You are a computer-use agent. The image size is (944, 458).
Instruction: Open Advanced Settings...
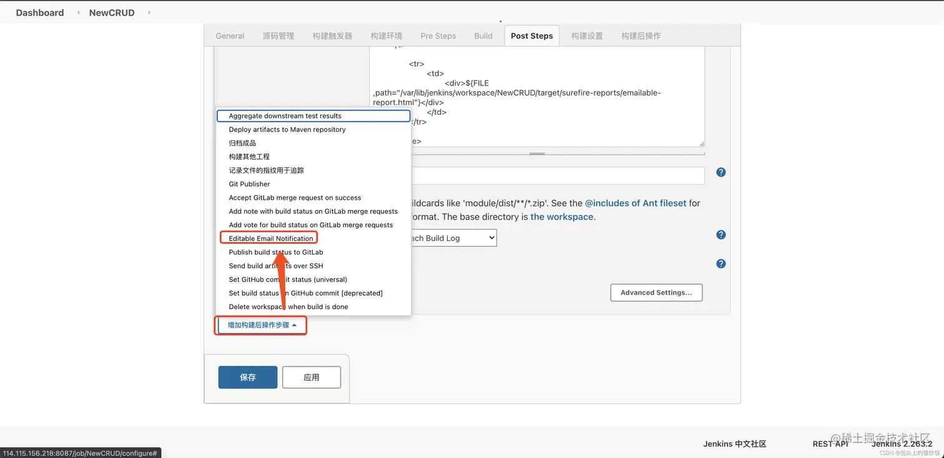[656, 293]
